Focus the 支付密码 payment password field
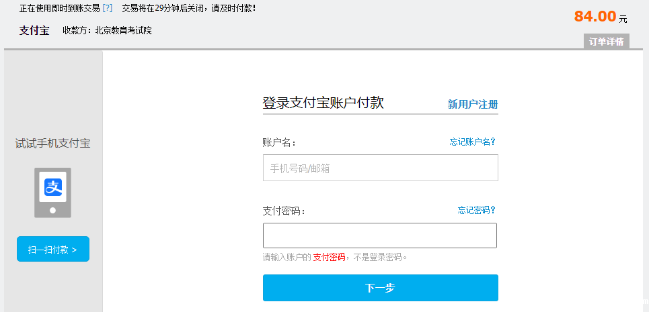 point(380,236)
